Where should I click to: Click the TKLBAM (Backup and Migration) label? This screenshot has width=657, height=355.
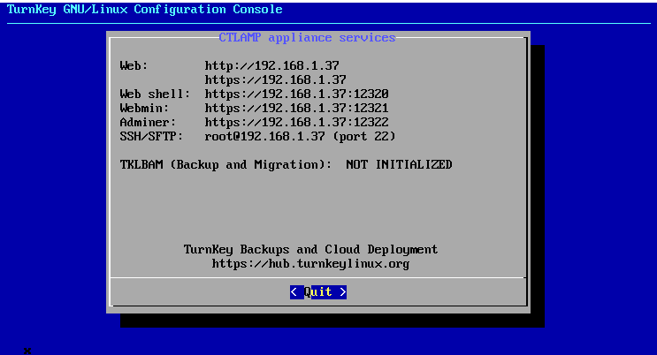click(225, 164)
